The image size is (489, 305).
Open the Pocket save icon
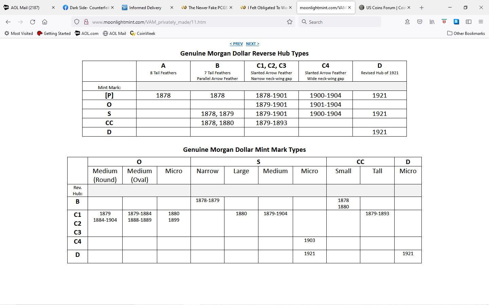[x=420, y=22]
